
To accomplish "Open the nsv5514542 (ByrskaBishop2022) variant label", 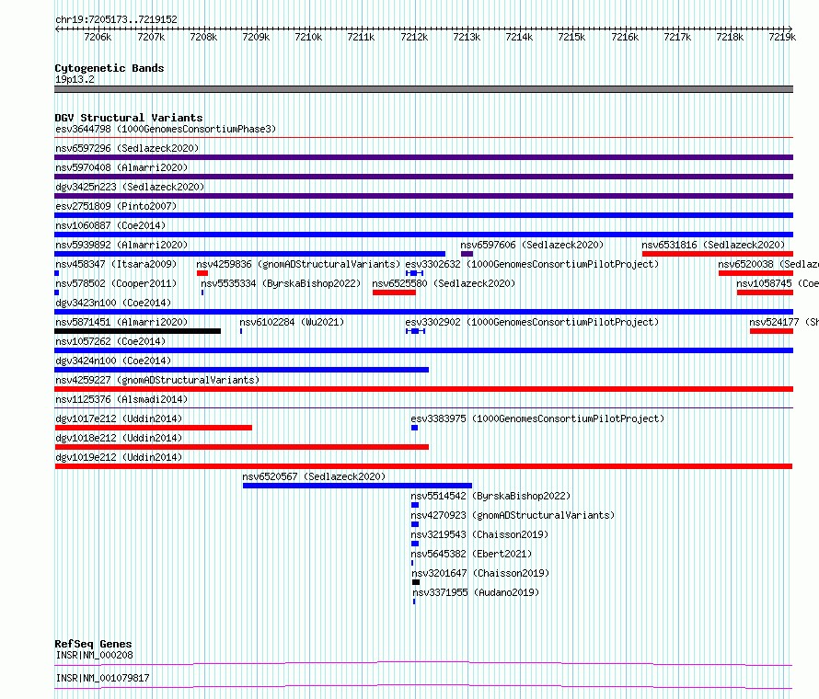I will 490,496.
